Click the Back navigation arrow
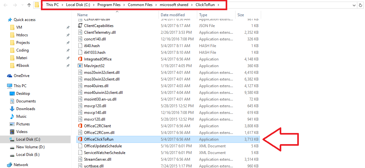This screenshot has width=365, height=168. pos(5,5)
